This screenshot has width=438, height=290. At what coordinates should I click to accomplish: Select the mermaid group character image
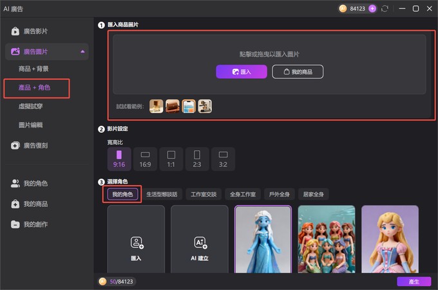(x=327, y=239)
